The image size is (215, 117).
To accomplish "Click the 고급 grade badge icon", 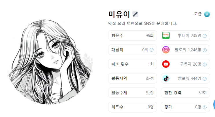I will [x=207, y=14].
